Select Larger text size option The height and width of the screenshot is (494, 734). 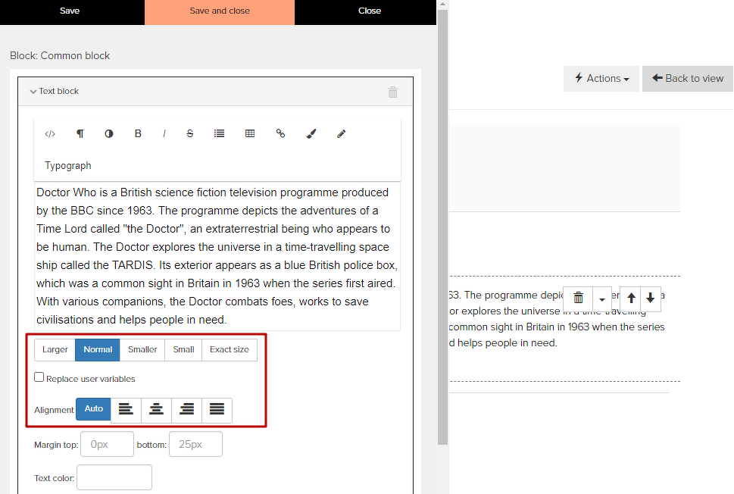[55, 349]
